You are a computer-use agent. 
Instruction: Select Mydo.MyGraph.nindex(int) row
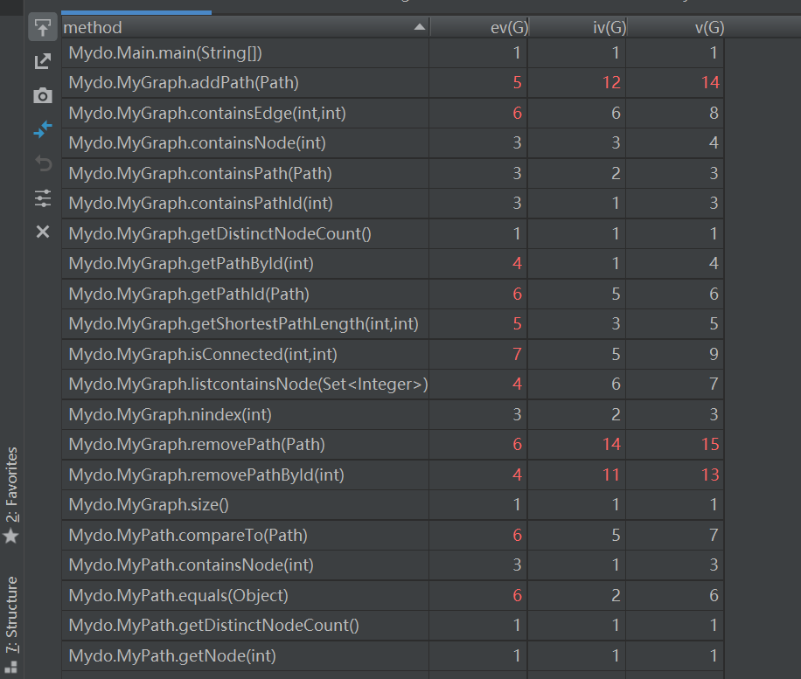pyautogui.click(x=393, y=414)
